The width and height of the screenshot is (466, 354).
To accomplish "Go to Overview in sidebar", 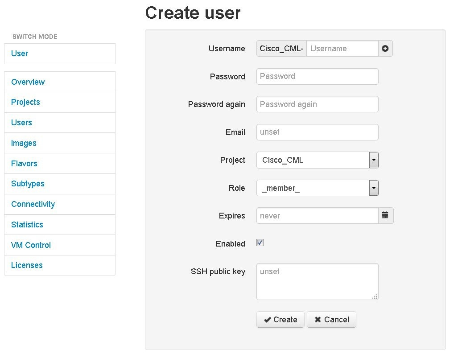I will [x=28, y=82].
